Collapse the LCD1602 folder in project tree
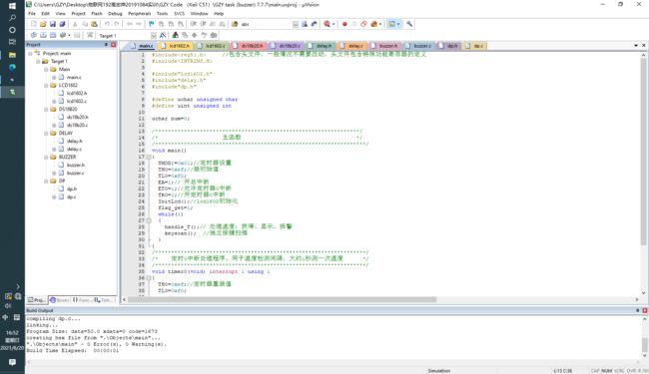This screenshot has width=649, height=374. pyautogui.click(x=46, y=85)
